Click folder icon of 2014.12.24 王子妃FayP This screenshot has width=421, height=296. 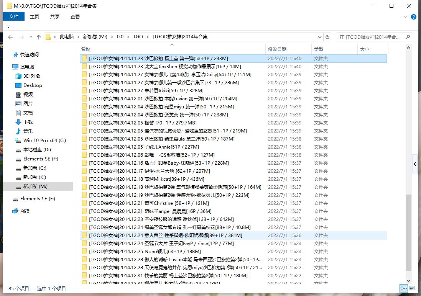(84, 244)
